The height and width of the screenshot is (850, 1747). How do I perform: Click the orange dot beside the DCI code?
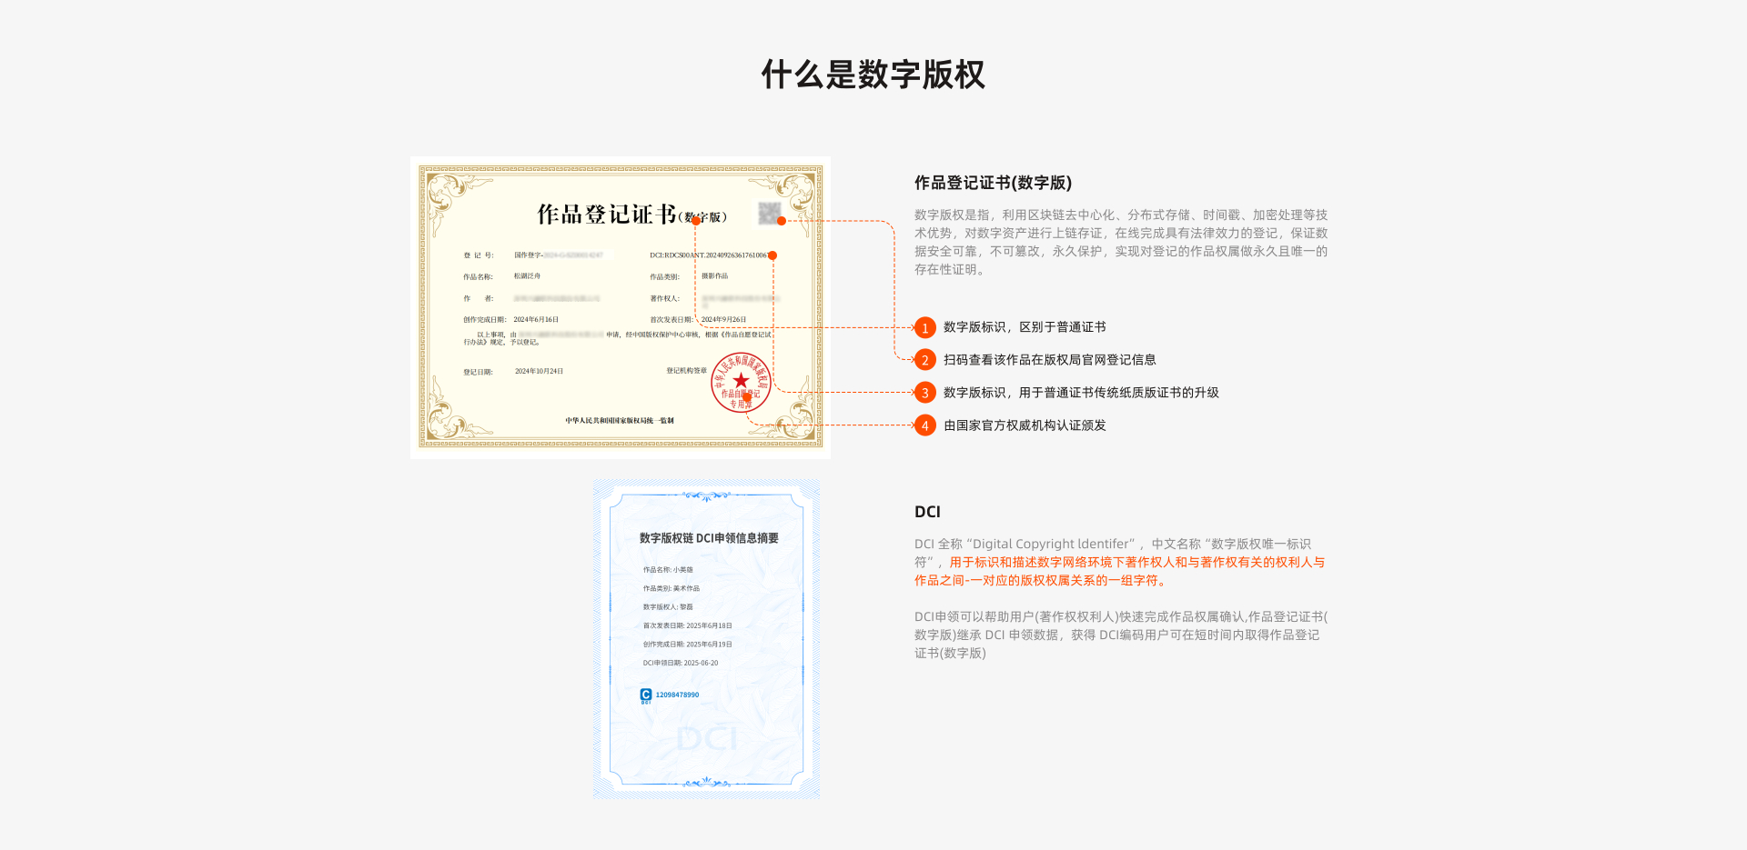[773, 255]
